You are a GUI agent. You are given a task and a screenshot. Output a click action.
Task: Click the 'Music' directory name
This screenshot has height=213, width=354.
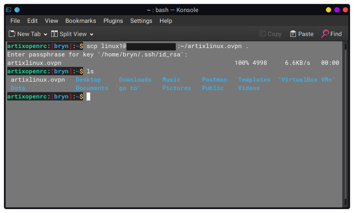pos(171,80)
